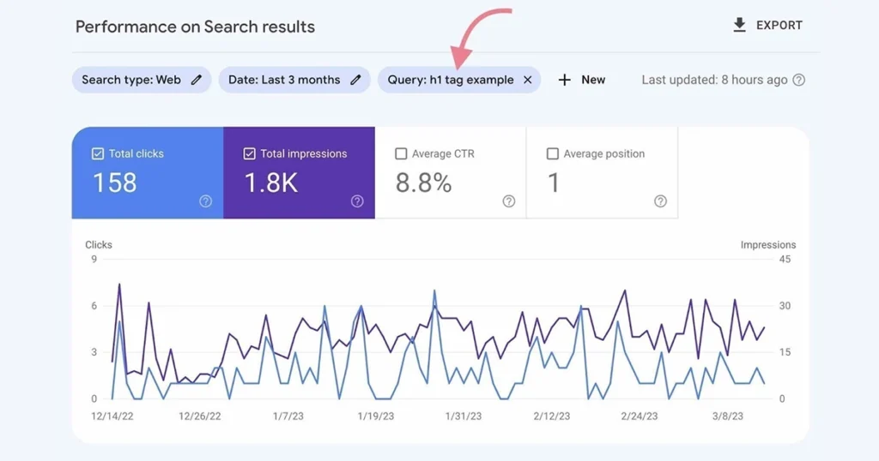Click the 15 impressions axis value
The height and width of the screenshot is (461, 879).
(x=785, y=352)
